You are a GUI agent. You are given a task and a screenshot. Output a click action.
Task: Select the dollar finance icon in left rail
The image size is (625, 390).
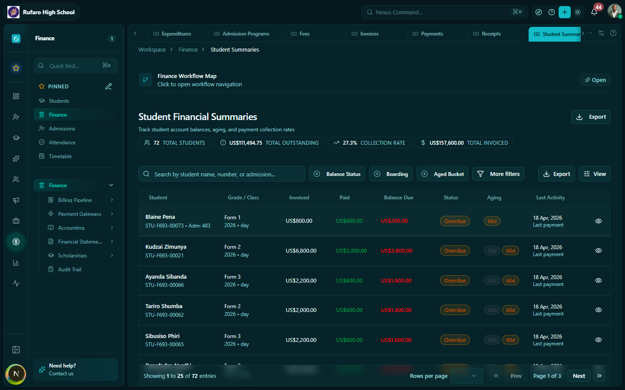(x=16, y=242)
